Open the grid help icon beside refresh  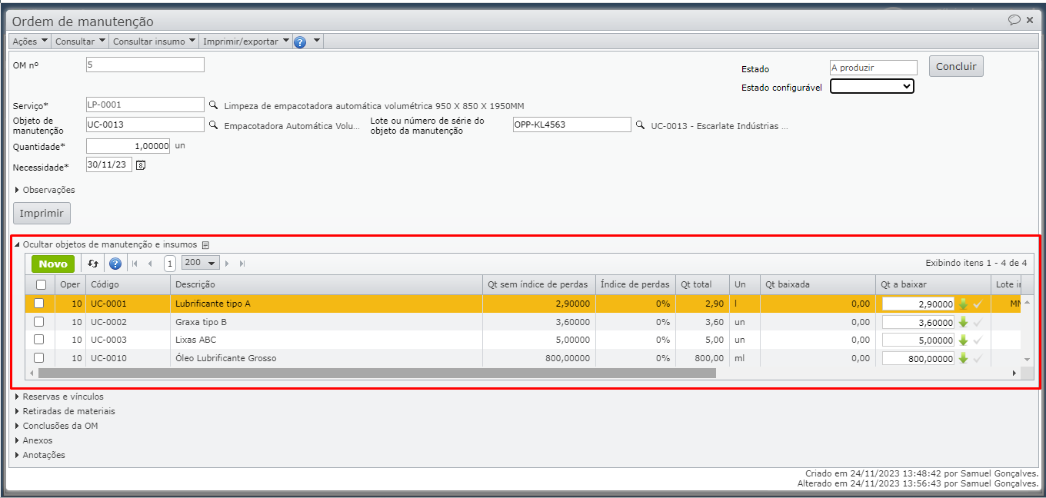[x=115, y=264]
